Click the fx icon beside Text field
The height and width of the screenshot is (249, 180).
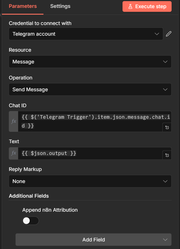coord(14,153)
